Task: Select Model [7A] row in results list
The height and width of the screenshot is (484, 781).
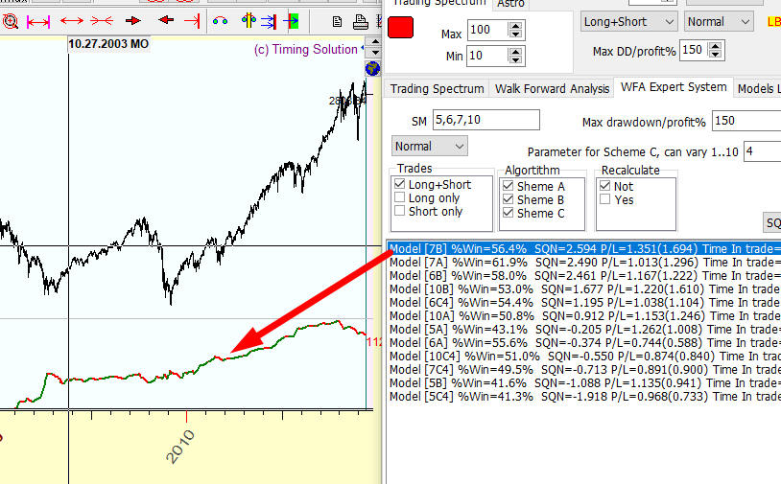Action: pos(576,261)
